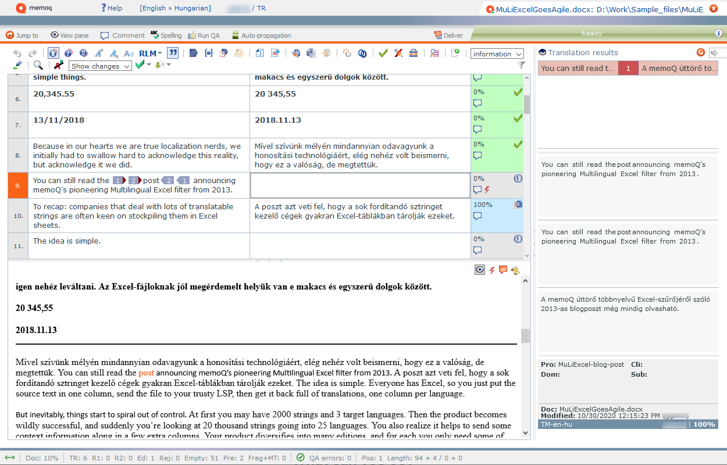Toggle italic formatting (I icon)
This screenshot has width=727, height=465.
click(69, 53)
